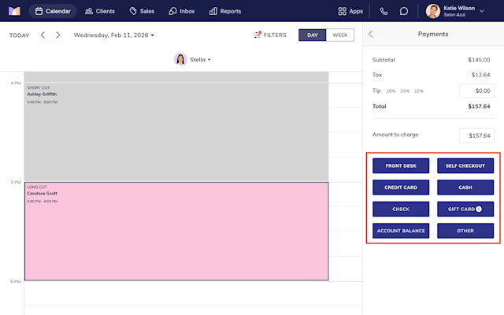Go to previous day arrow
504x315 pixels.
(x=43, y=35)
